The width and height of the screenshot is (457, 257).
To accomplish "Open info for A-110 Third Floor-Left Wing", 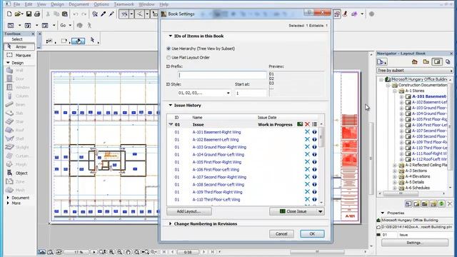I will pos(314,200).
